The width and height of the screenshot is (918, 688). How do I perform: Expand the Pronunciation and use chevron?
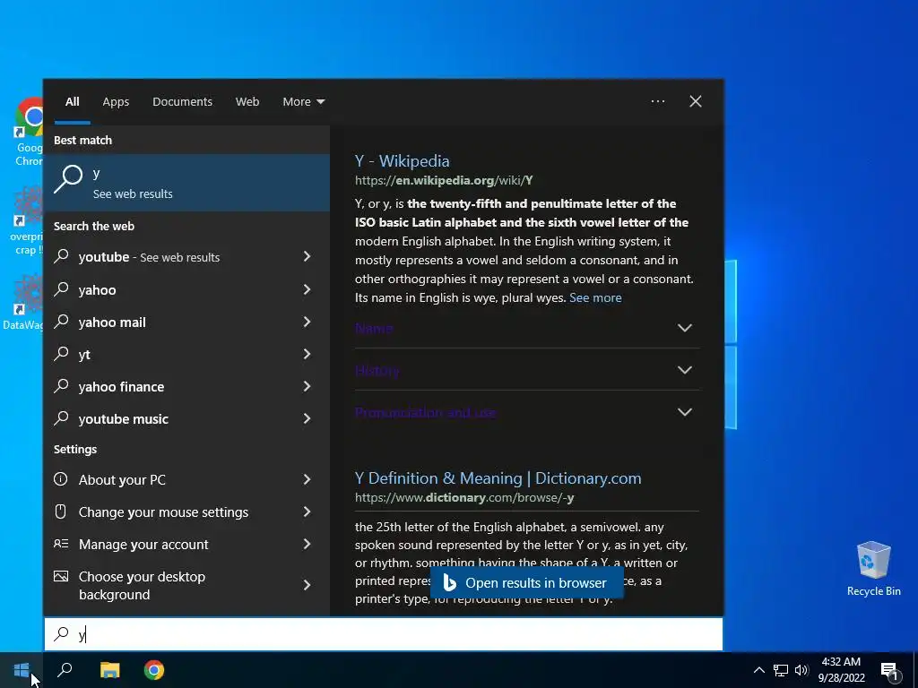click(684, 412)
